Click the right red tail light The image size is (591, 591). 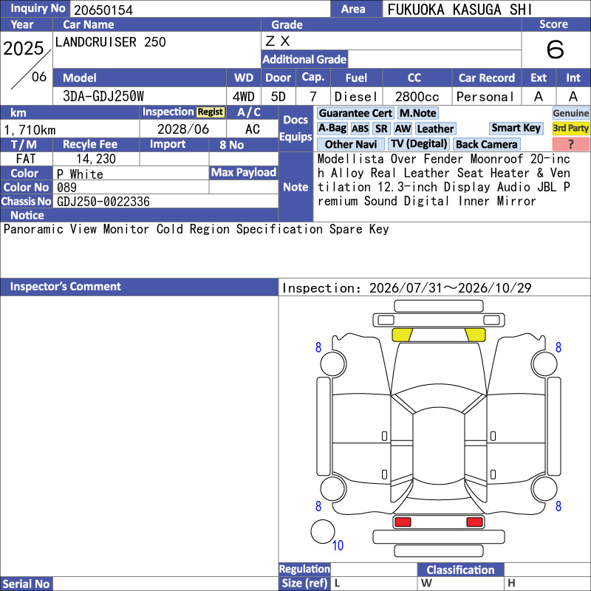(x=474, y=522)
